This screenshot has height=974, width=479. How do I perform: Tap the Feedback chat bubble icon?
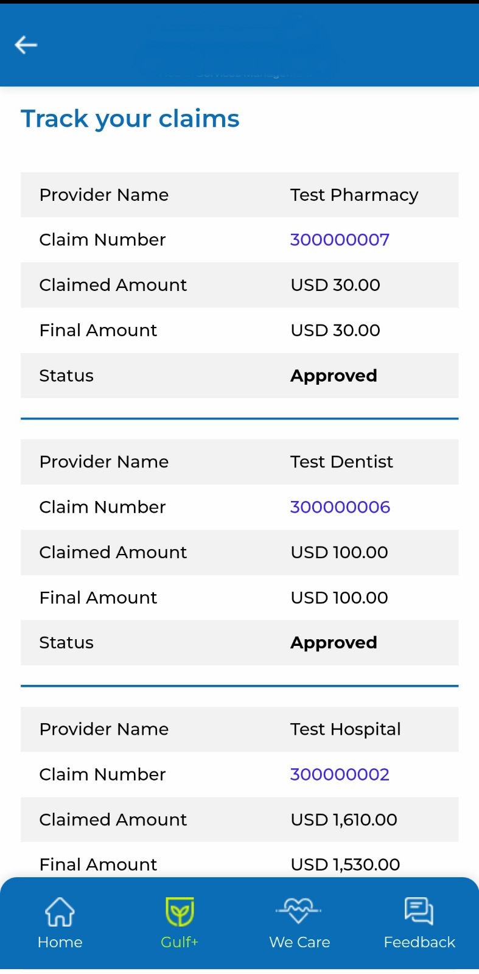(x=419, y=911)
